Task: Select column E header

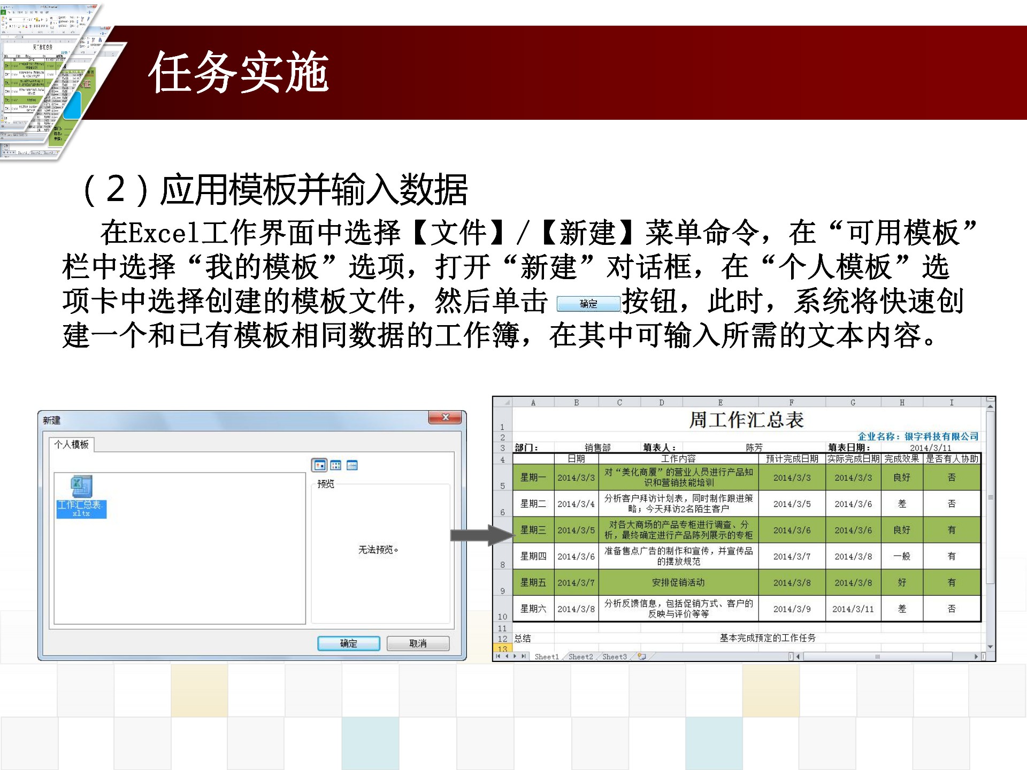Action: coord(720,403)
